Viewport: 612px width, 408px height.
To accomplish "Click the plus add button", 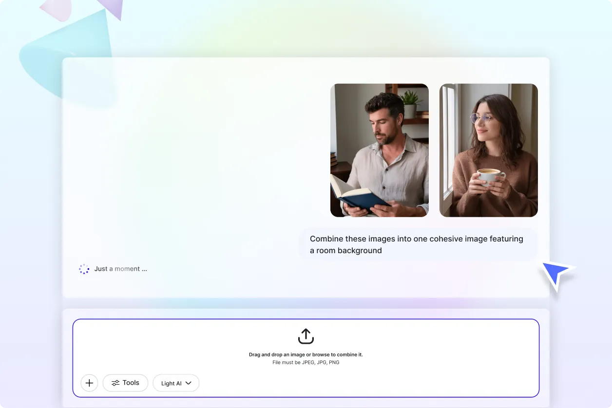I will coord(89,383).
